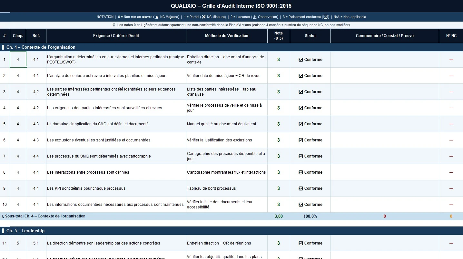Viewport: 463px width, 259px height.
Task: Click the hint about notes 0 et 1
Action: point(231,25)
